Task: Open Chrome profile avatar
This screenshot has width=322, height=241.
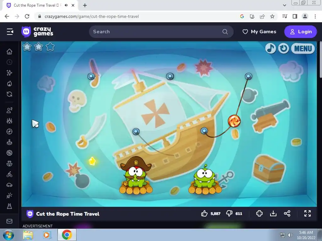Action: coord(305,16)
